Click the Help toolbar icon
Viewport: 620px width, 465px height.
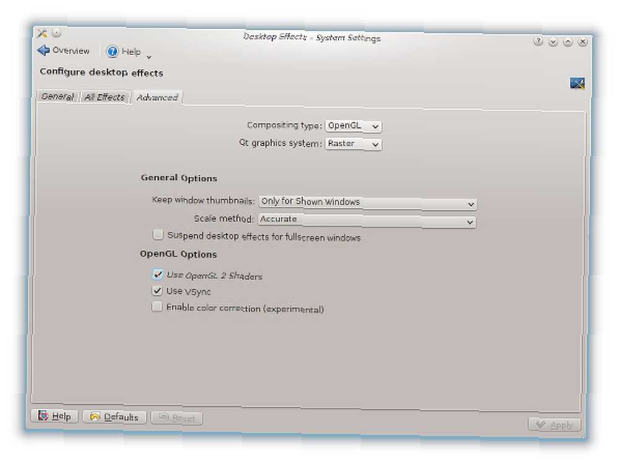point(112,51)
